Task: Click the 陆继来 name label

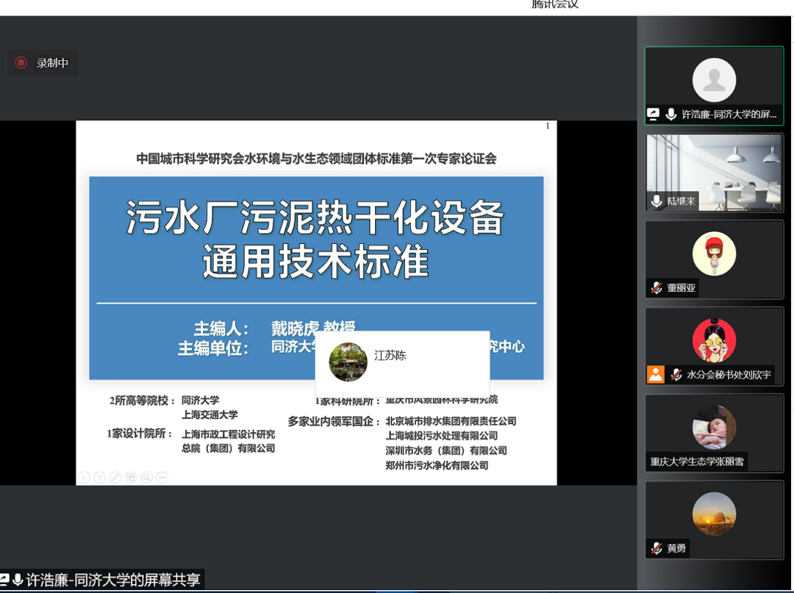Action: [x=681, y=201]
